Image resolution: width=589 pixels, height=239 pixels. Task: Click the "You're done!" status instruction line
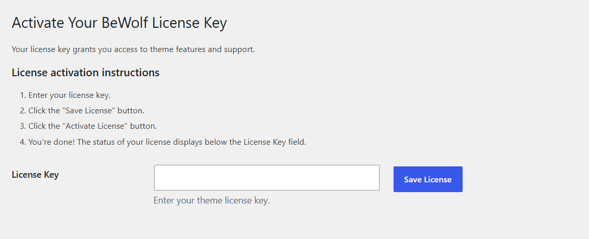tap(167, 142)
